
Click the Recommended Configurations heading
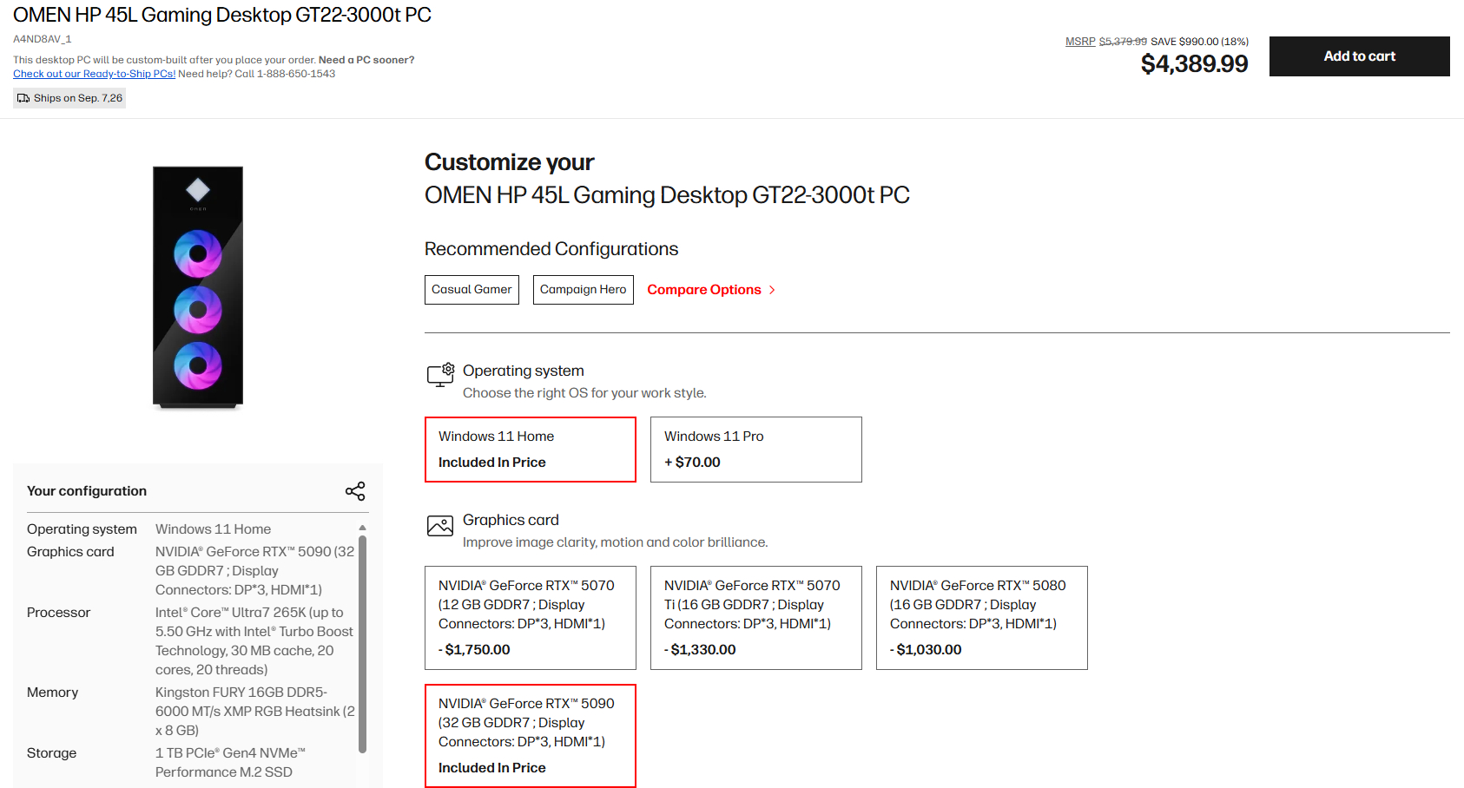coord(551,249)
